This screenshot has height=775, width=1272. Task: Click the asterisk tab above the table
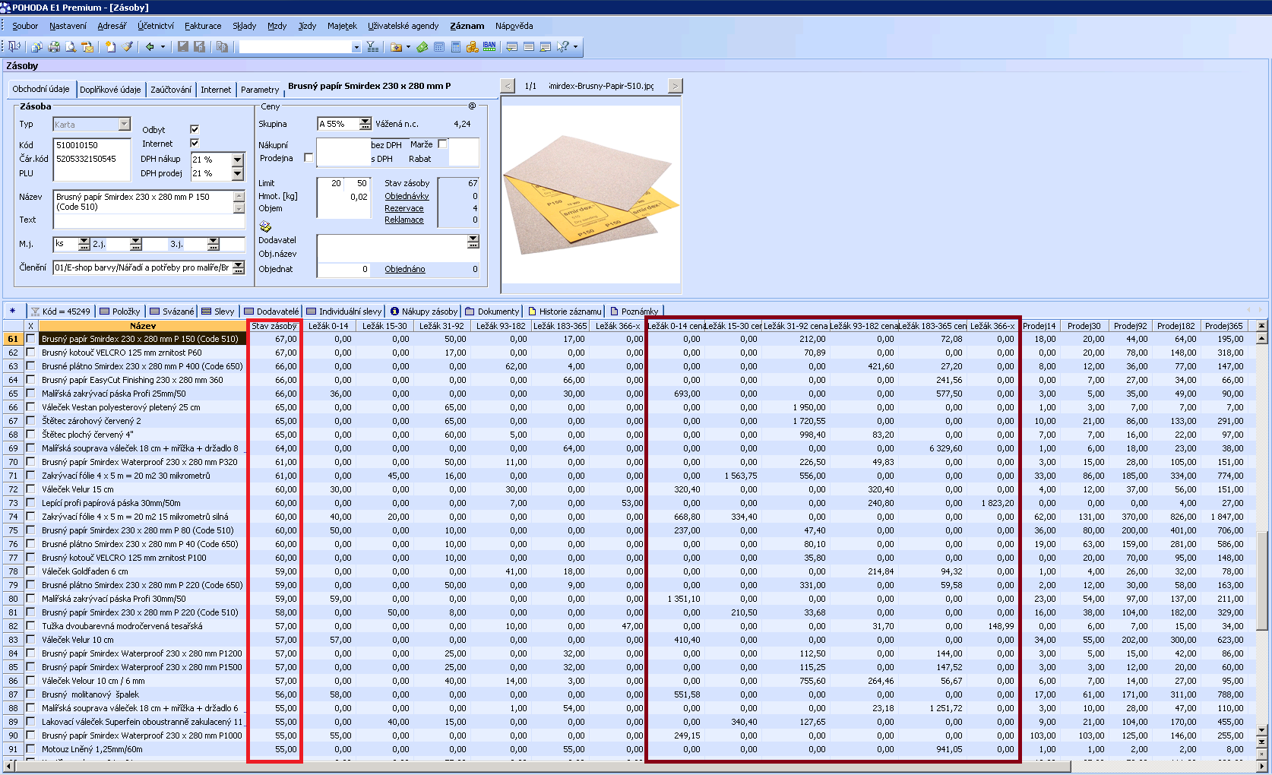point(12,311)
